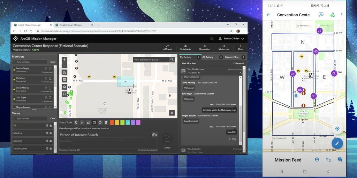The height and width of the screenshot is (178, 357).
Task: Go back in the phone app
Action: [x=268, y=15]
